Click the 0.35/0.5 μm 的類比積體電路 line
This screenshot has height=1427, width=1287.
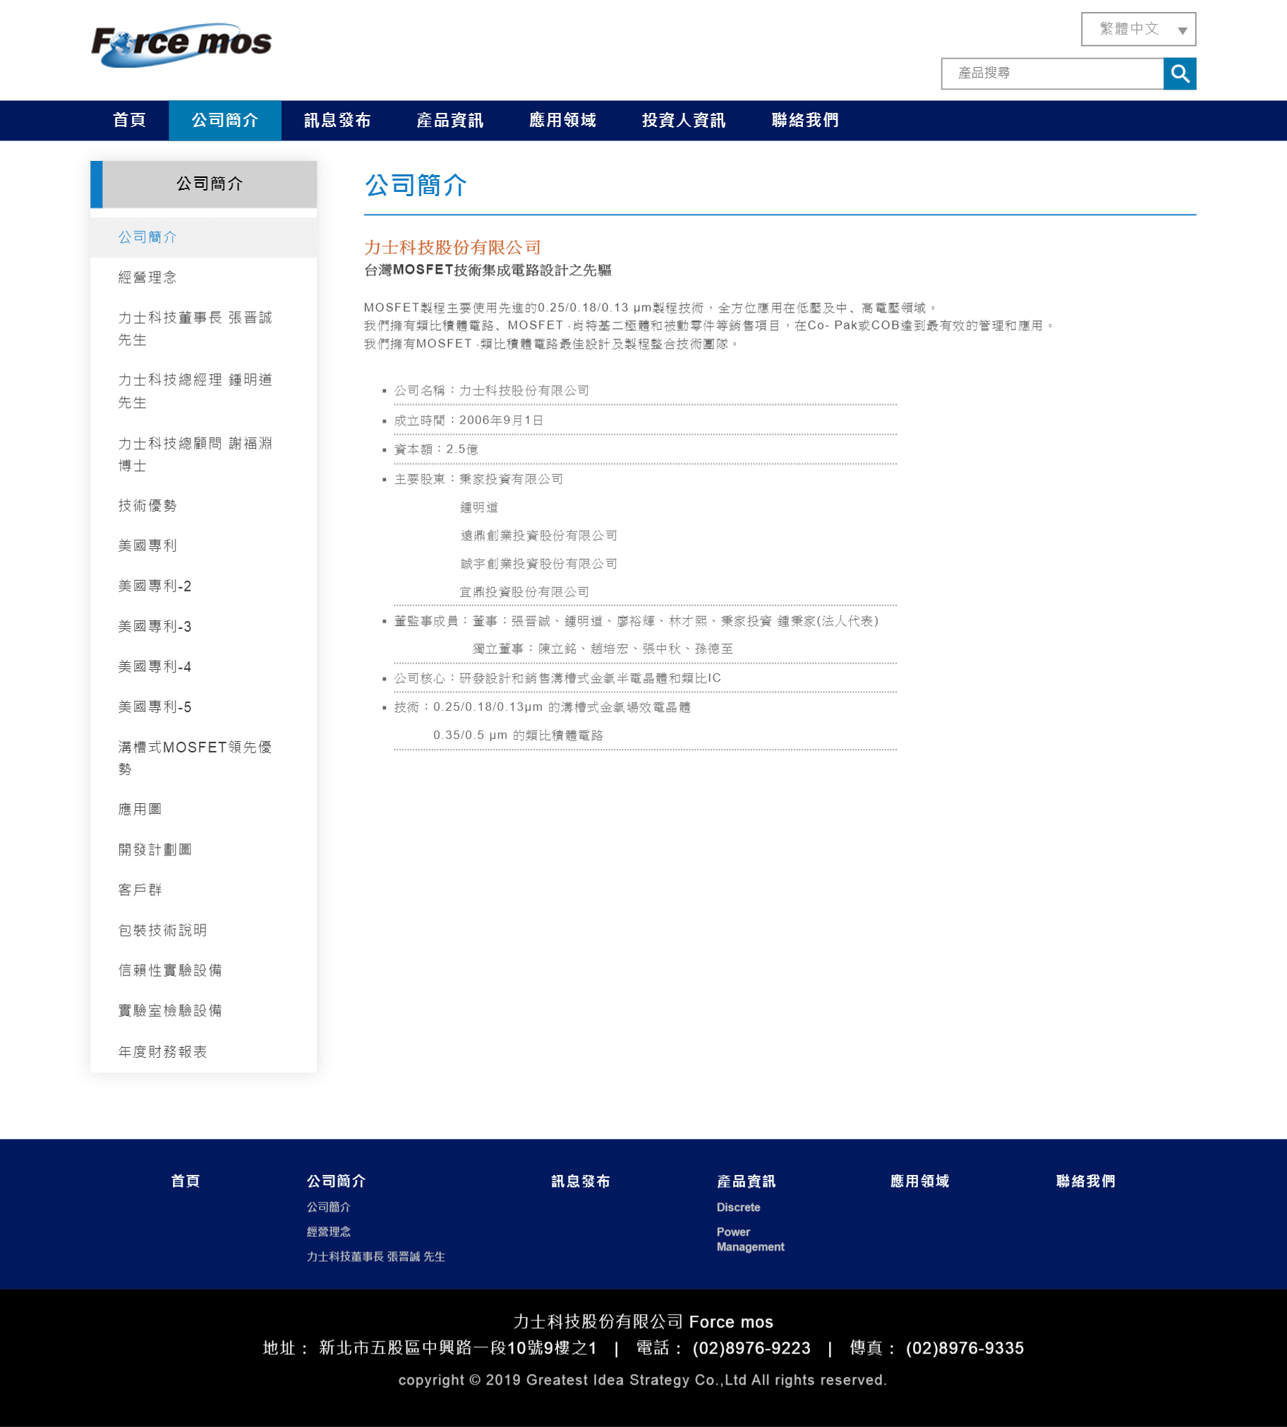click(519, 735)
